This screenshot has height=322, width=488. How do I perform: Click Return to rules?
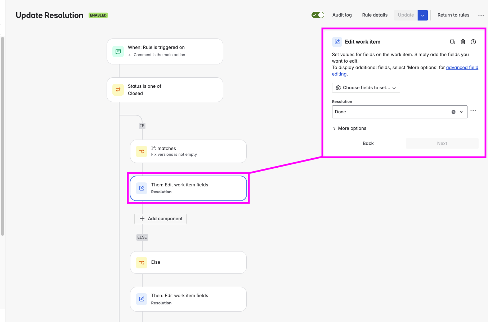pos(453,15)
